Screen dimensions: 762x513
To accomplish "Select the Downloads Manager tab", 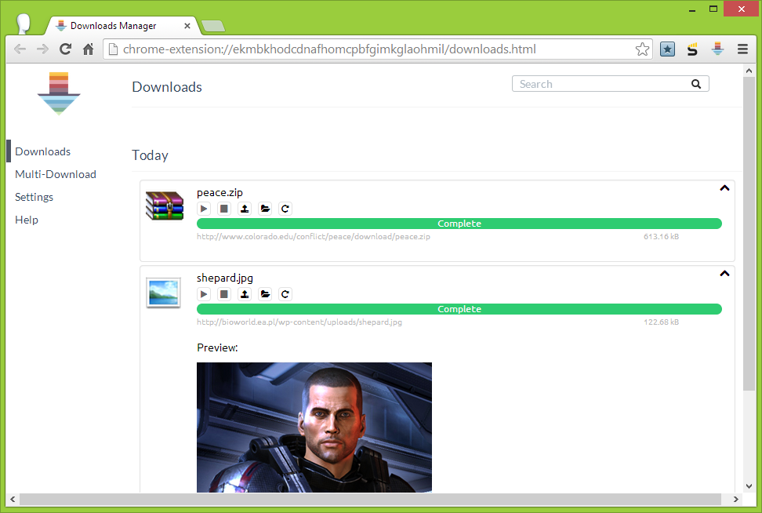I will tap(122, 25).
